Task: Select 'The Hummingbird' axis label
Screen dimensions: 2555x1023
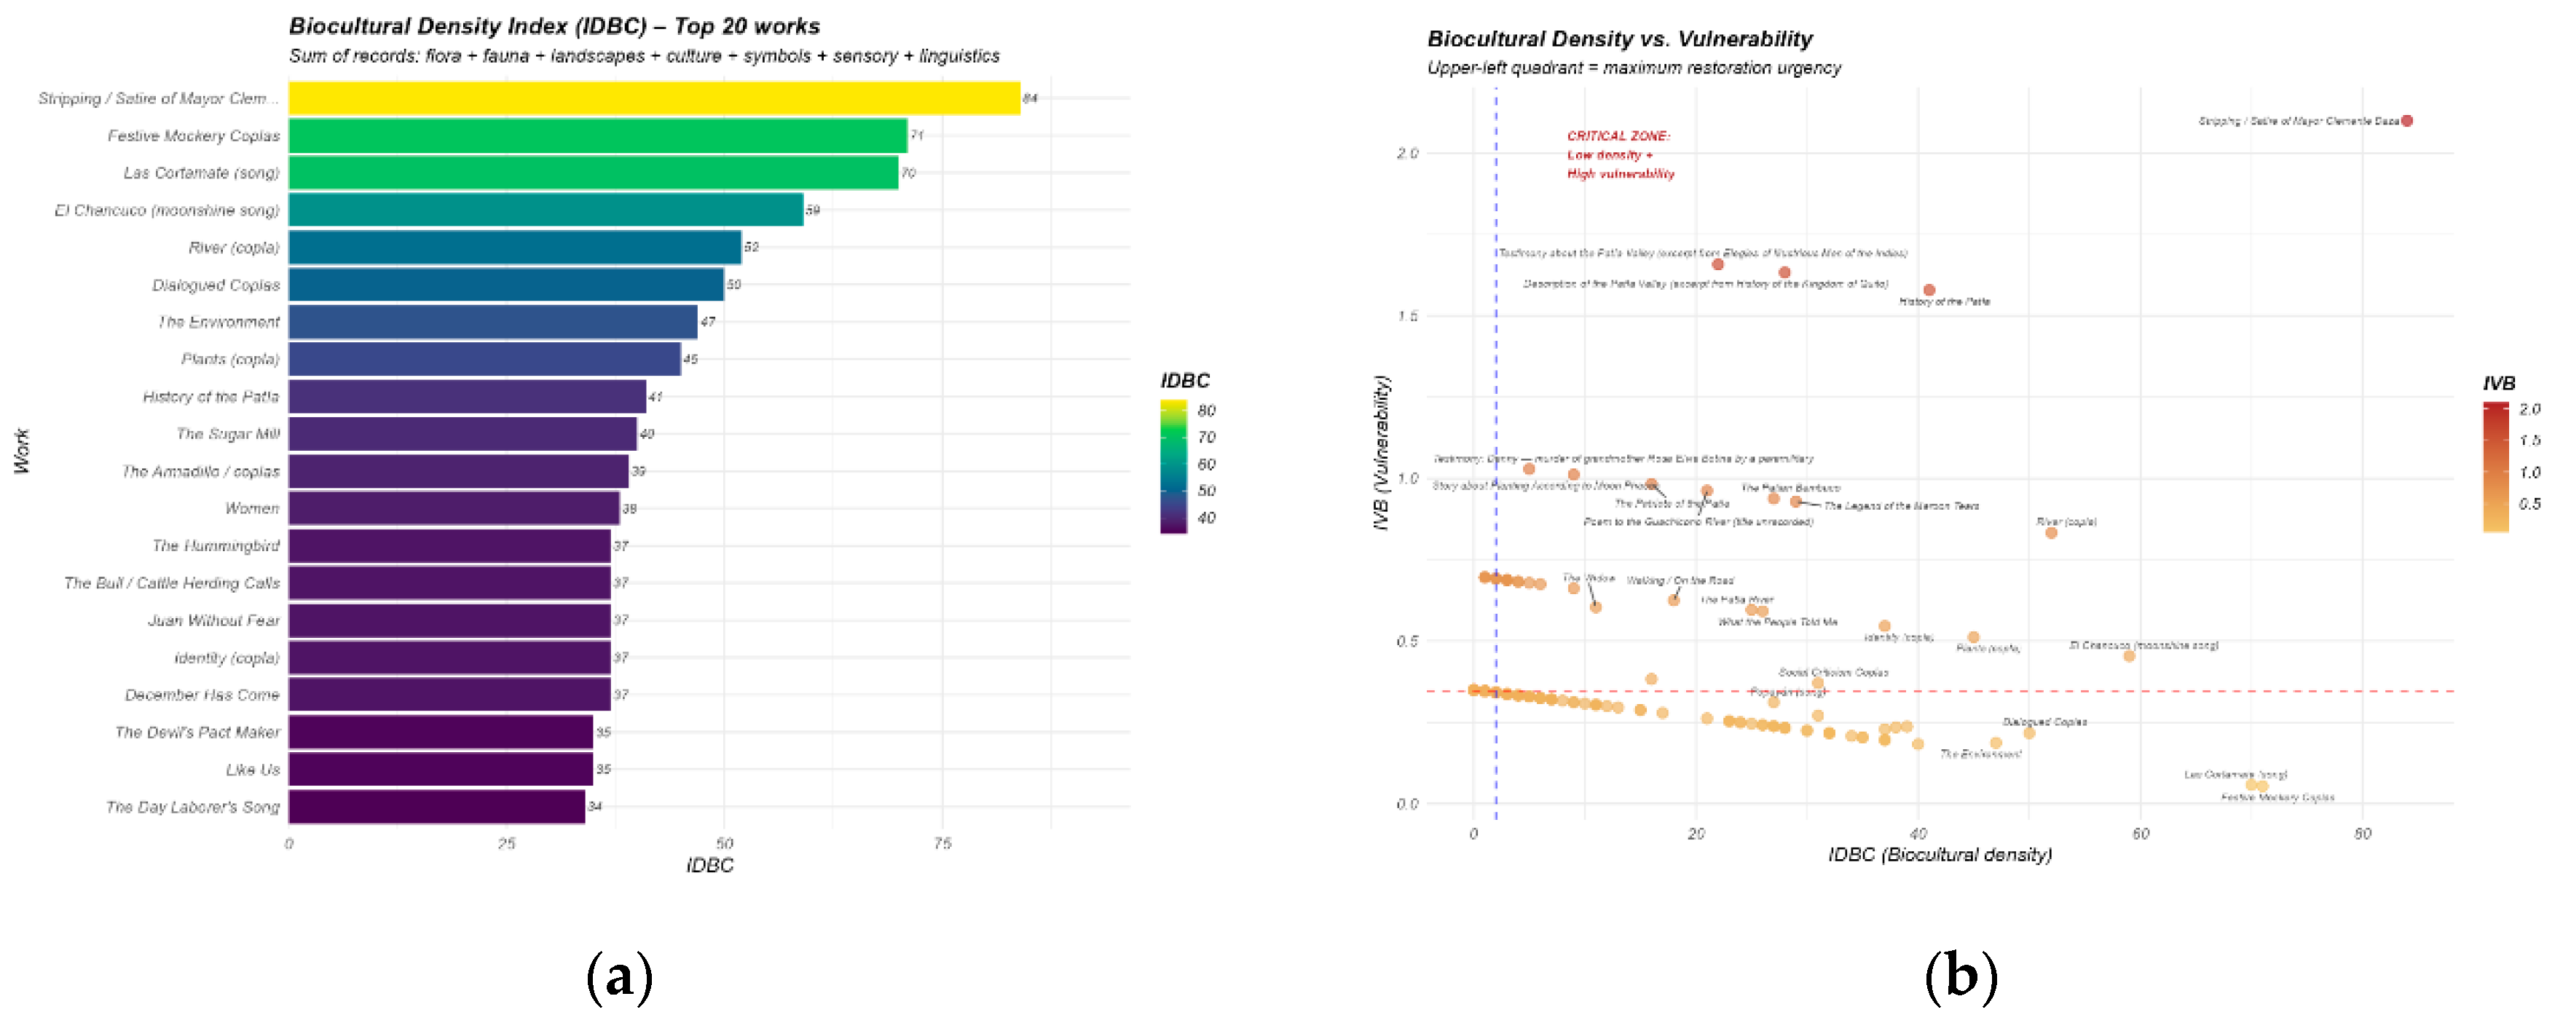Action: click(216, 546)
